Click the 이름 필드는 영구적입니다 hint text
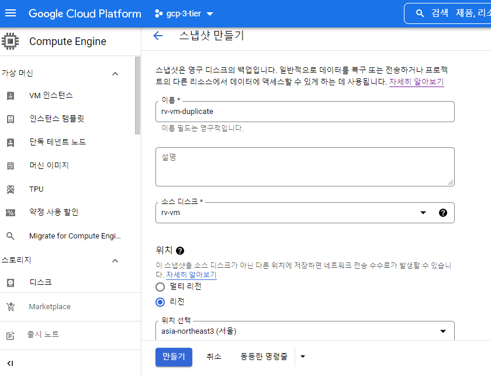Viewport: 491px width, 377px height. coord(202,128)
